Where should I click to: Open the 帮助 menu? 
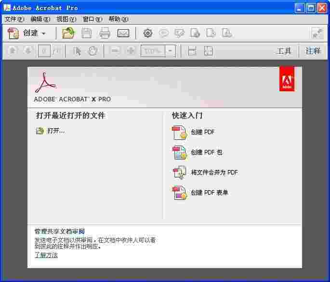pyautogui.click(x=119, y=19)
